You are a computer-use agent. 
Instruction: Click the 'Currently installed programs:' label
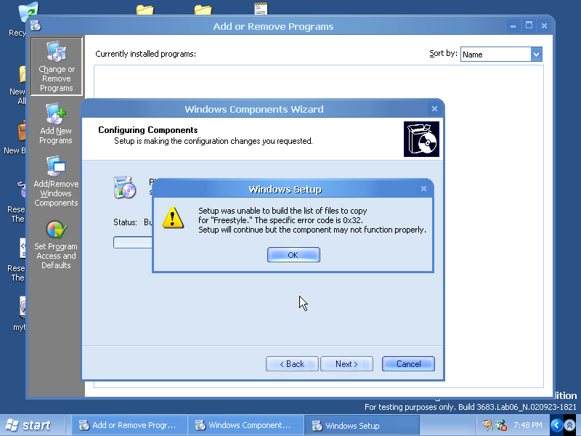(x=146, y=54)
